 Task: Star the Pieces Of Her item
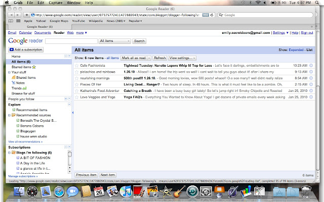coord(76,84)
